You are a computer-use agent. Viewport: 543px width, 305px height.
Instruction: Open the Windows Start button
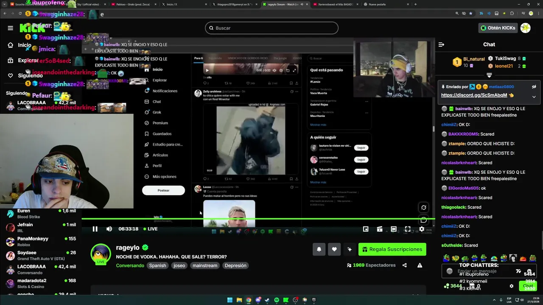[230, 300]
